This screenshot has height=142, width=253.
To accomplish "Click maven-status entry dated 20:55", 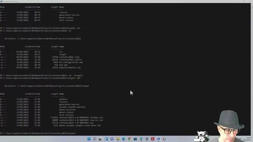I will coord(66,18).
